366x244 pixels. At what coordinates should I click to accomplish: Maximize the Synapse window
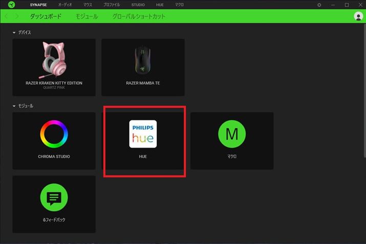pos(347,5)
